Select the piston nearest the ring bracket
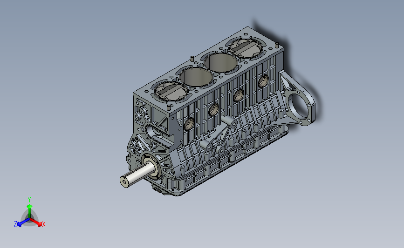 [x=246, y=48]
